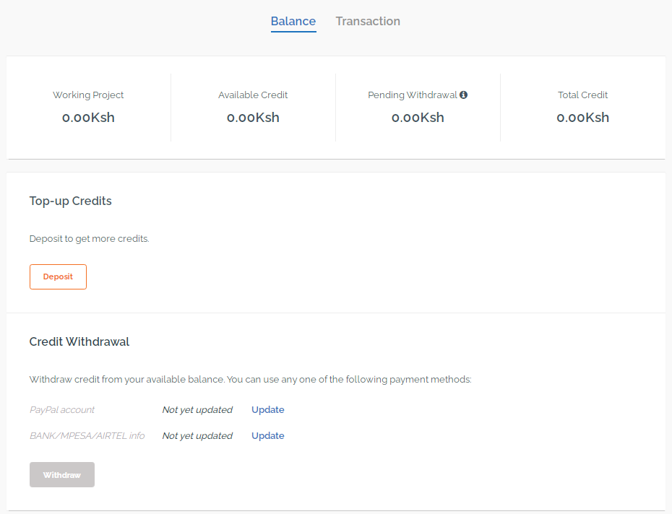This screenshot has height=514, width=672.
Task: Click PayPal's Not yet updated status
Action: coord(197,410)
